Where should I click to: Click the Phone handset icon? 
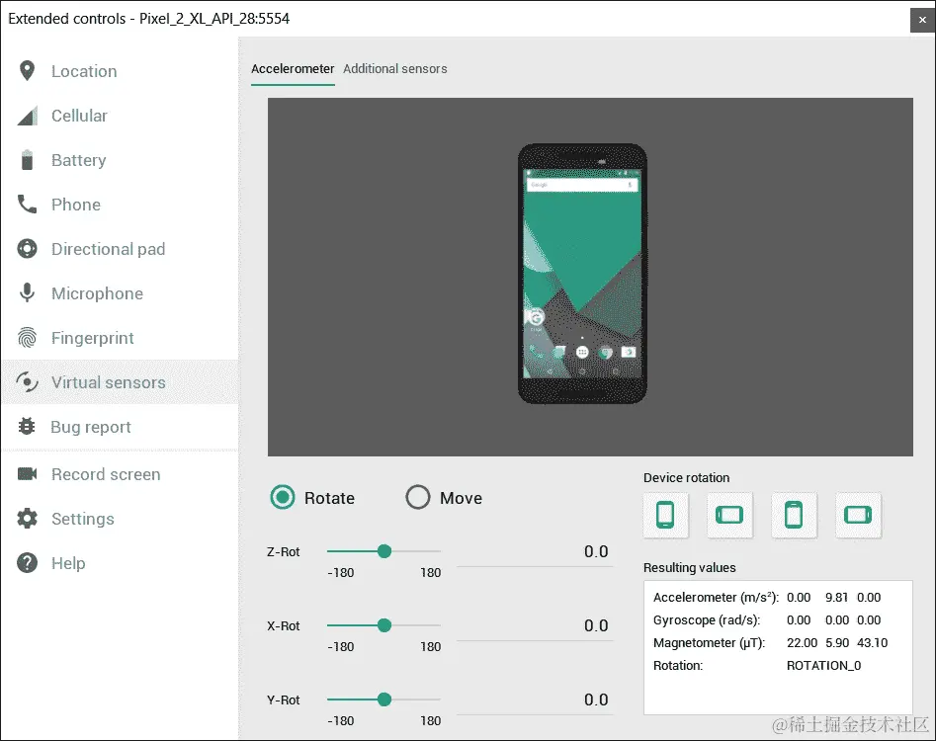click(27, 205)
